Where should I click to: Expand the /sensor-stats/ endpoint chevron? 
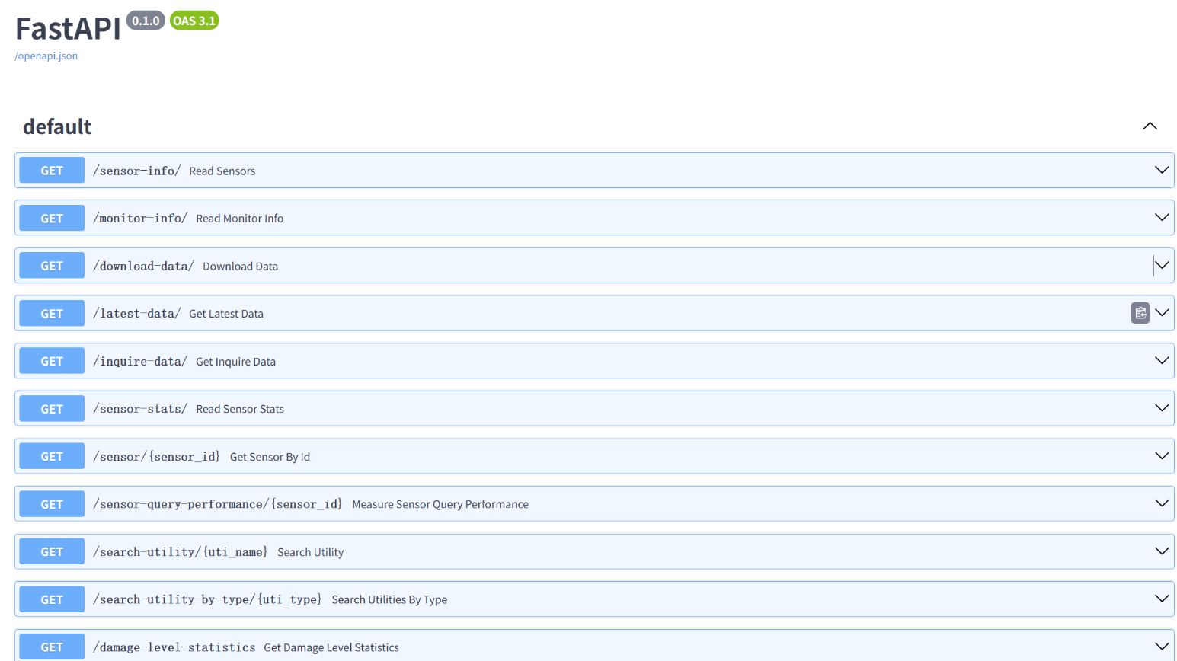1162,408
